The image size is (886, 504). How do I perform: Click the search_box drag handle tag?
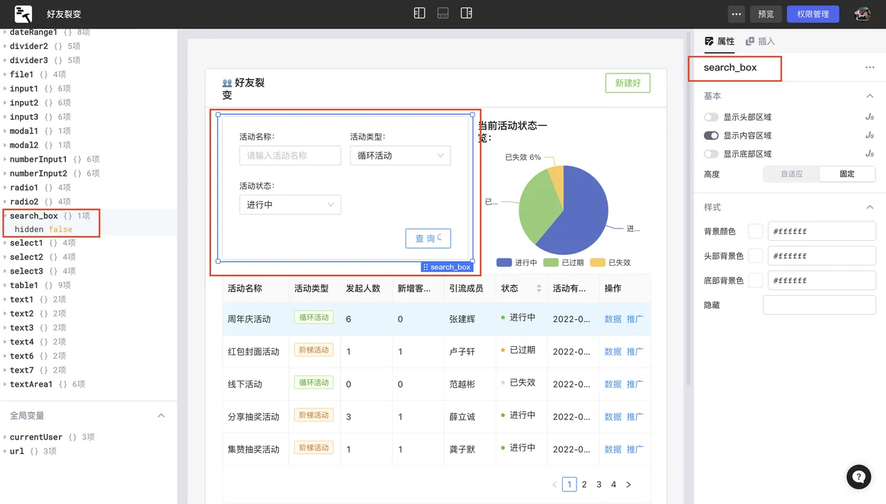(x=447, y=267)
